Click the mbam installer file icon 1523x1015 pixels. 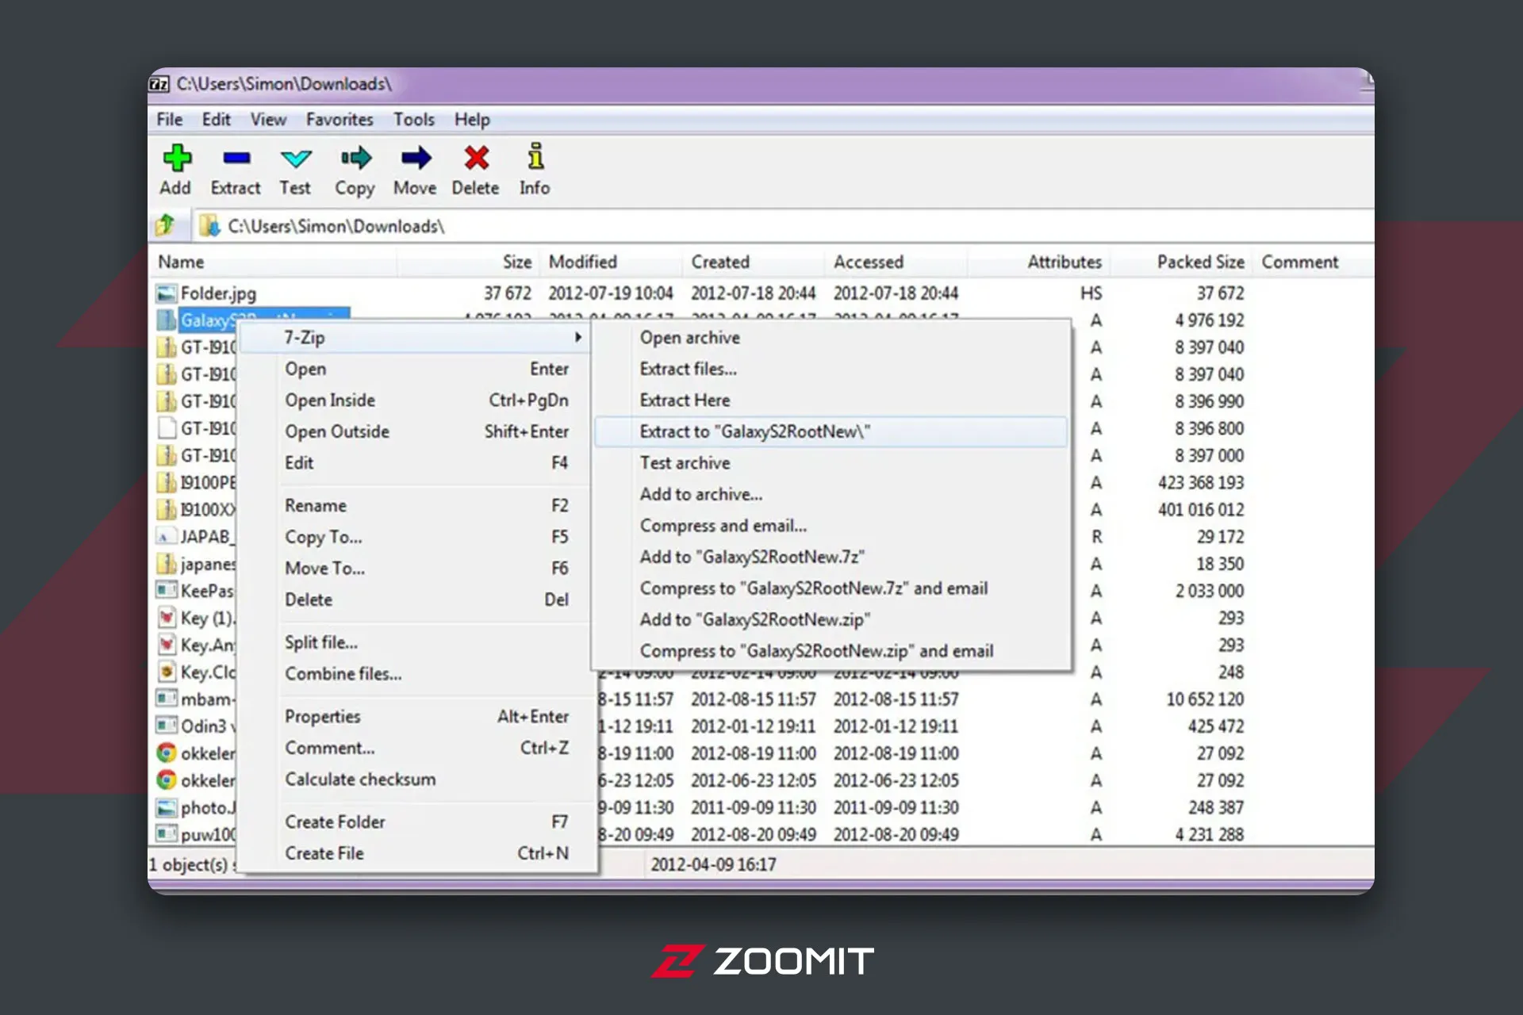(x=166, y=699)
